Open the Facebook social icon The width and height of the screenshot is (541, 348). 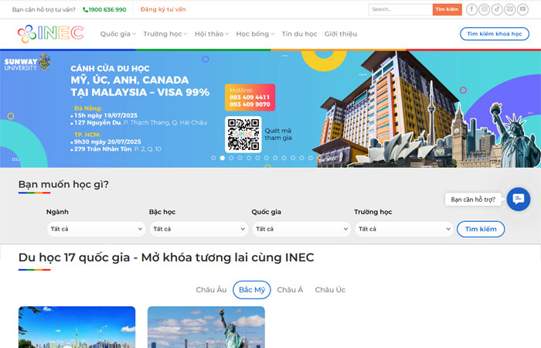click(471, 9)
